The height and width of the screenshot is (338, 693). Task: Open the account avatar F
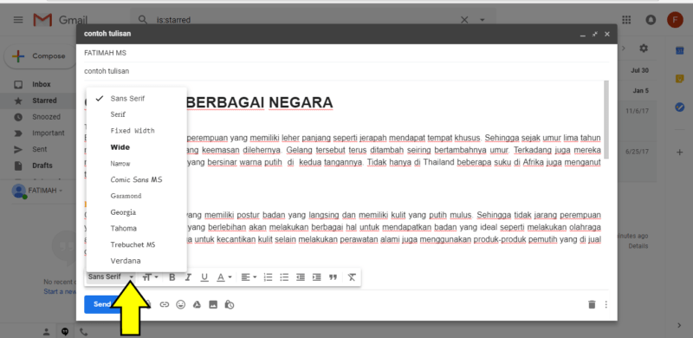click(x=675, y=20)
